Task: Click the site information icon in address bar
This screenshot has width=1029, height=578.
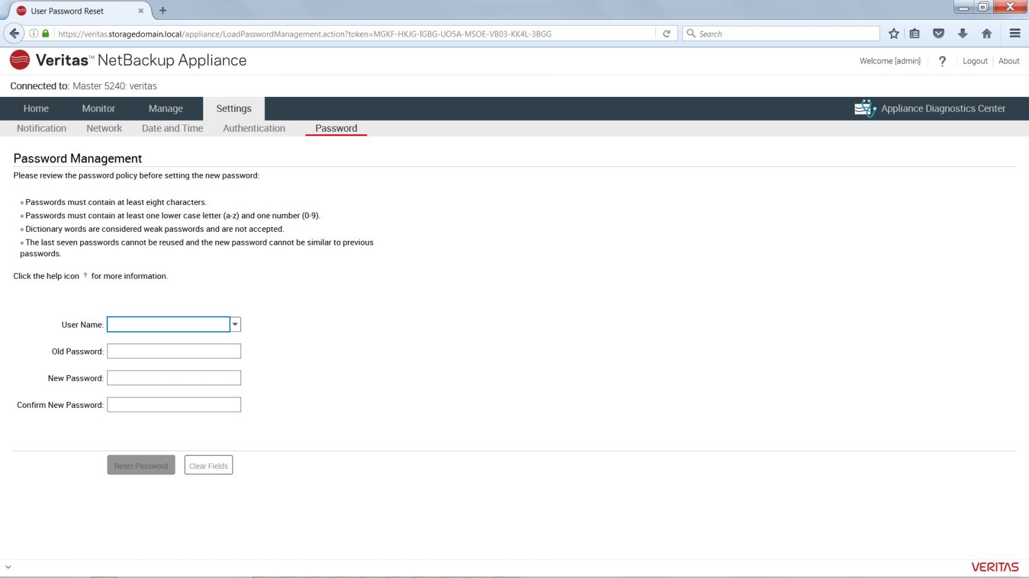Action: tap(33, 33)
